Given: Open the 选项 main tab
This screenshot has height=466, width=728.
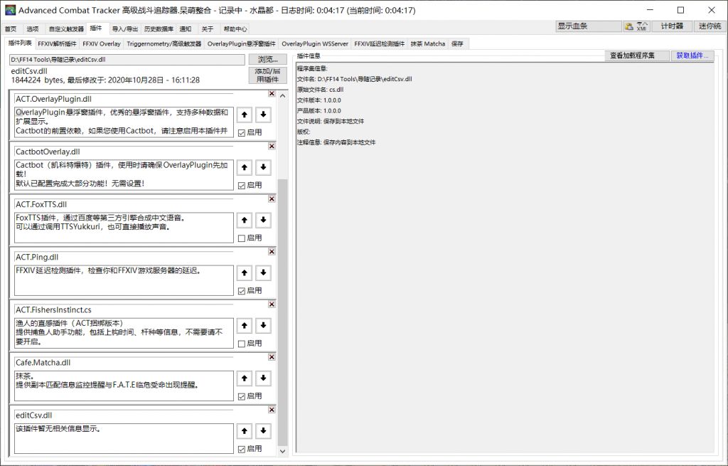Looking at the screenshot, I should click(33, 28).
